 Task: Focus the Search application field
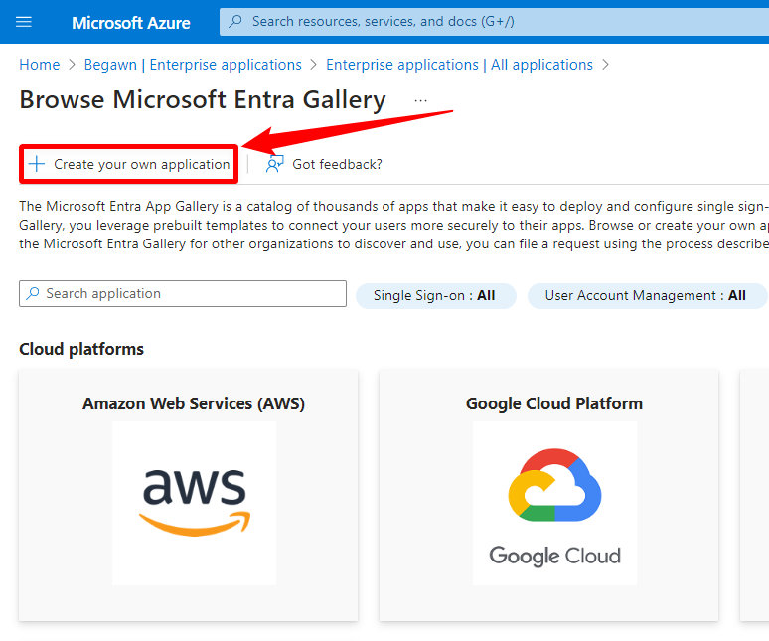coord(183,294)
